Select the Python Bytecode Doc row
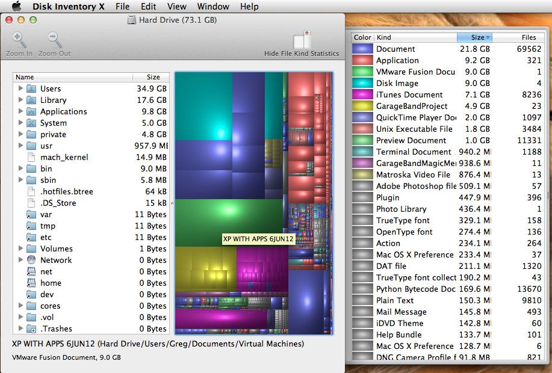This screenshot has width=552, height=373. 447,289
